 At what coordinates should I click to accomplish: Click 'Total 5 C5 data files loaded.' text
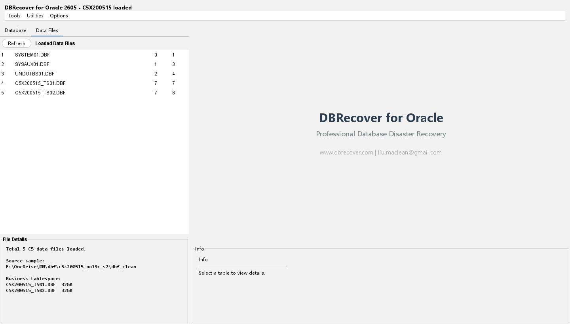[46, 249]
